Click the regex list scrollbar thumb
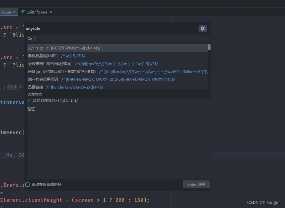This screenshot has height=208, width=285. click(209, 47)
